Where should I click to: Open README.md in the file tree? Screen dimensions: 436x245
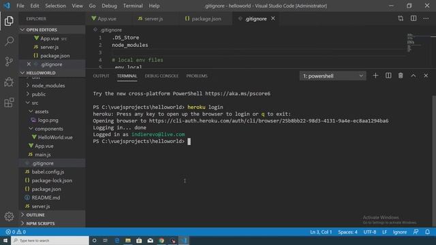(x=46, y=197)
